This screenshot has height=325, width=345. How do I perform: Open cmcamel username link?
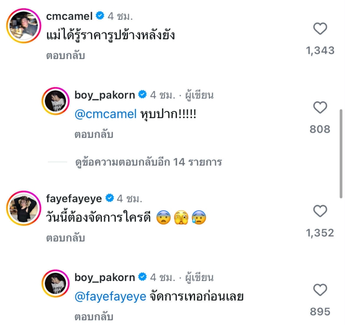pyautogui.click(x=69, y=16)
